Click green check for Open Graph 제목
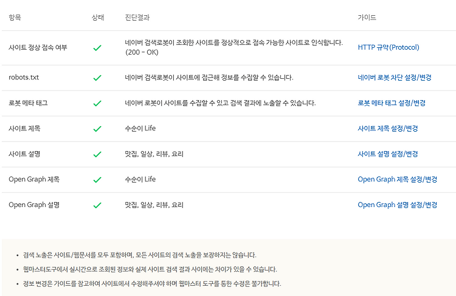456x296 pixels. pyautogui.click(x=97, y=180)
